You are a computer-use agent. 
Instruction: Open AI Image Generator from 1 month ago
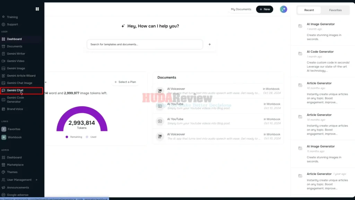click(323, 32)
